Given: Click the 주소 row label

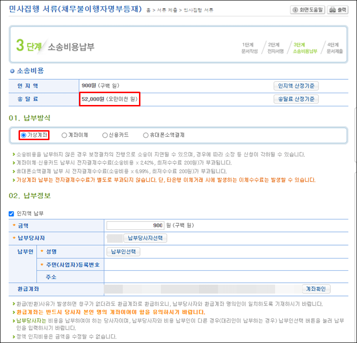Looking at the screenshot, I should (x=51, y=277).
